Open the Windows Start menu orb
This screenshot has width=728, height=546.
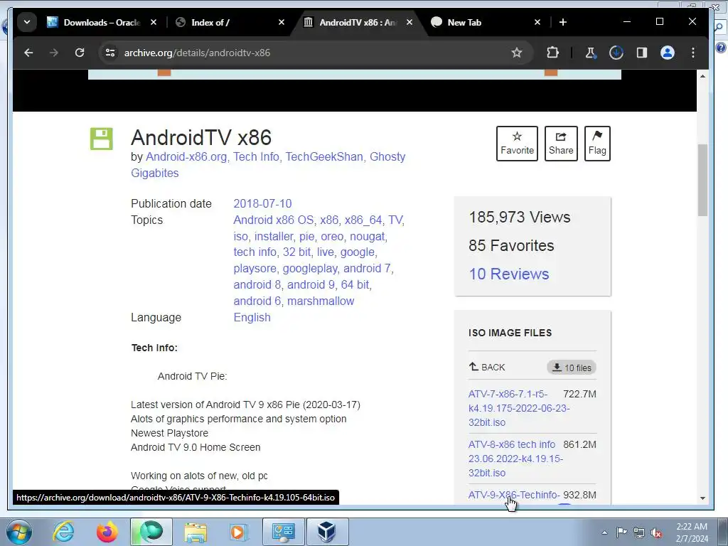tap(18, 532)
